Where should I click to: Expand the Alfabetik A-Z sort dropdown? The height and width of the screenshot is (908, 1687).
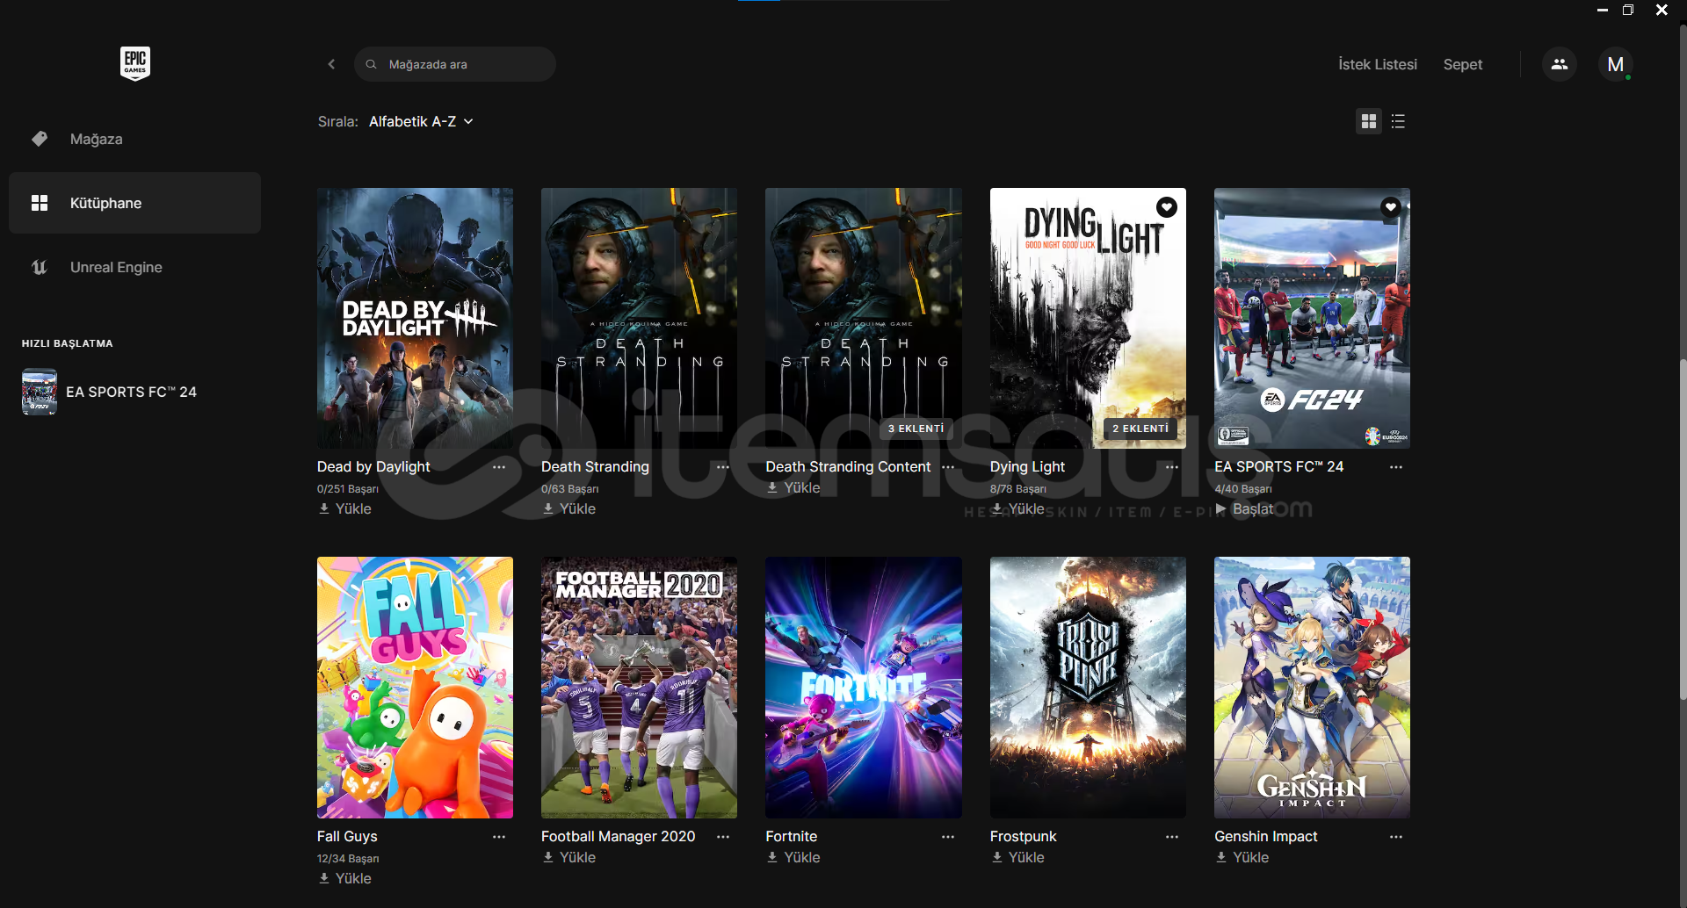point(421,121)
